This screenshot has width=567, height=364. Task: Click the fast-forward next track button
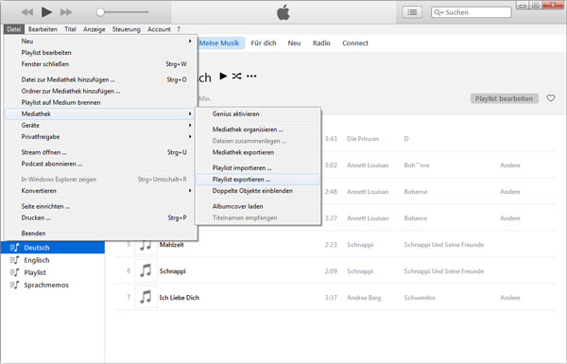coord(66,12)
